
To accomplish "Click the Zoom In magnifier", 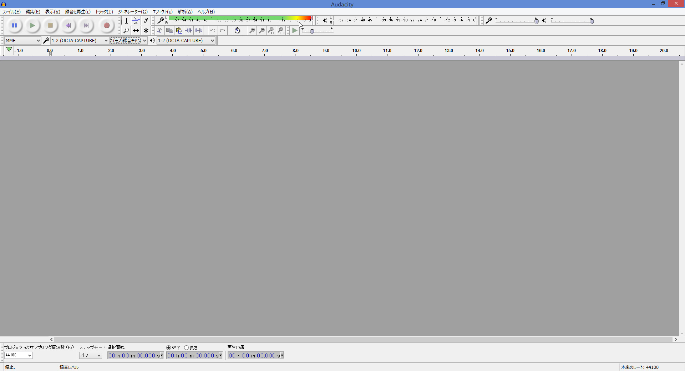I will (x=252, y=30).
